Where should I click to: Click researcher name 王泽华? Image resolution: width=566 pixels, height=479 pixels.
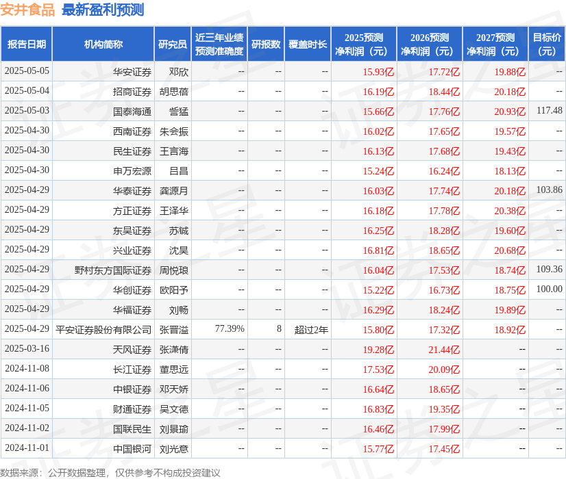(174, 211)
